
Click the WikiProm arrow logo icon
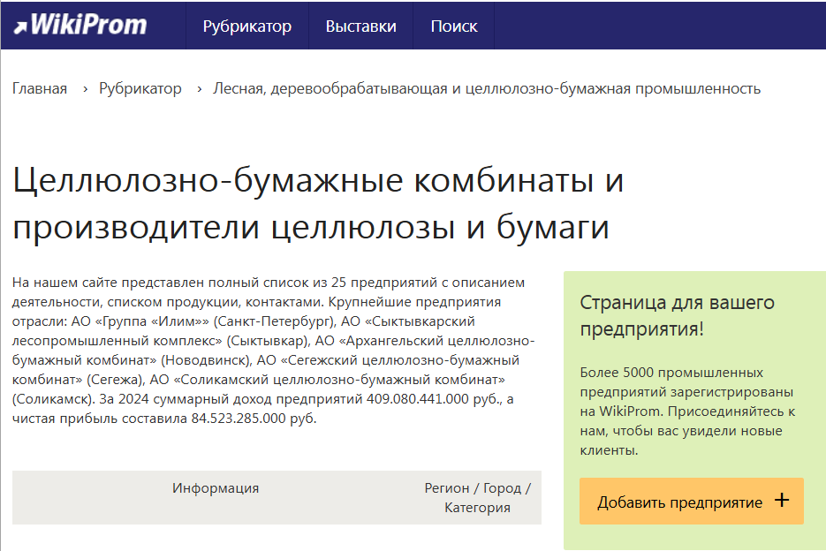click(21, 24)
